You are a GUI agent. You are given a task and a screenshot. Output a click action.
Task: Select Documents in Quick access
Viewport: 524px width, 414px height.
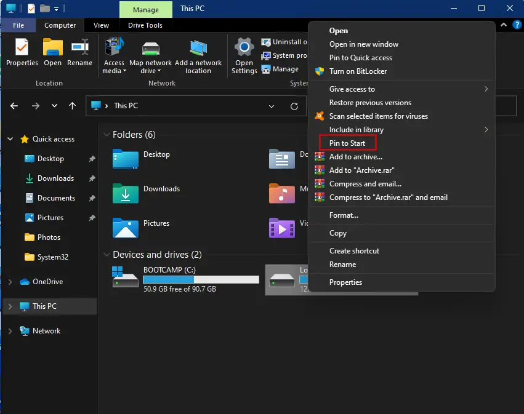pos(56,198)
